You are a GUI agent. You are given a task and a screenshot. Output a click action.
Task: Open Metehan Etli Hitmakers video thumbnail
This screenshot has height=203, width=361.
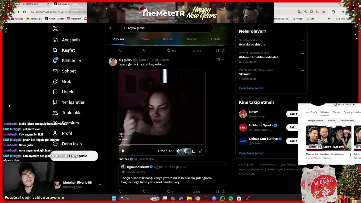point(329,138)
